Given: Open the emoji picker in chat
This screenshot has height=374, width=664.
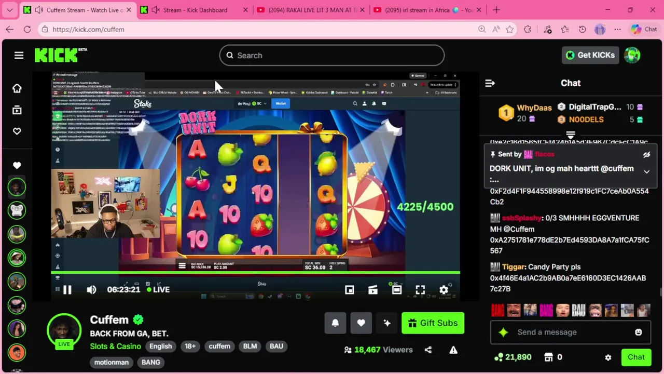Looking at the screenshot, I should point(639,332).
